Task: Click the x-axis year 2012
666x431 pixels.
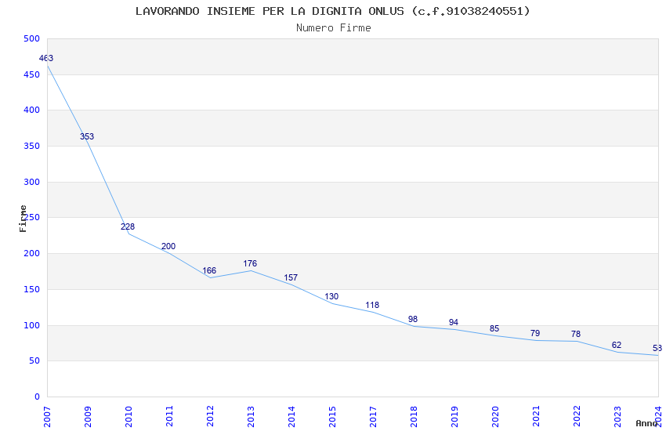Action: coord(210,417)
